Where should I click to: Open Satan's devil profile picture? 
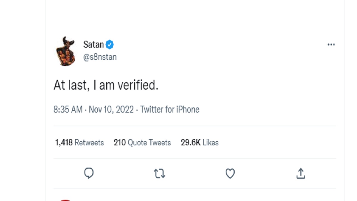(x=66, y=51)
